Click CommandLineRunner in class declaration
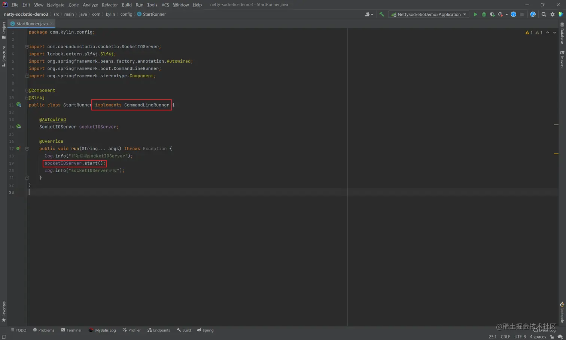The height and width of the screenshot is (340, 566). click(147, 105)
